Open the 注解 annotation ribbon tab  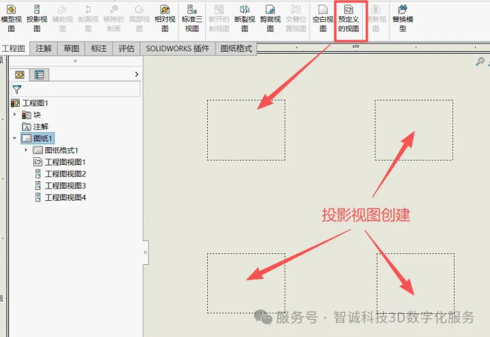(44, 48)
